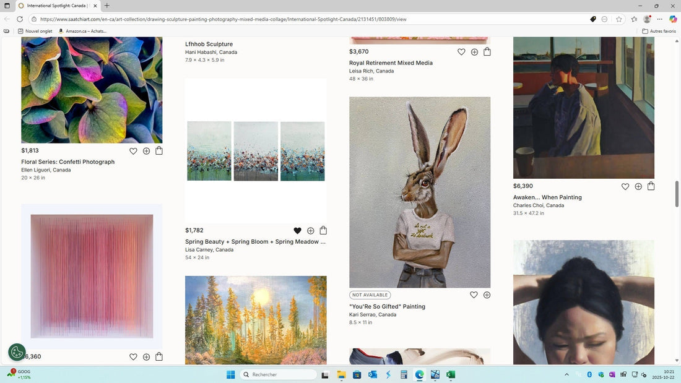The image size is (681, 383).
Task: Favorite "Awaken... When Painting" by Charles Choi
Action: pyautogui.click(x=625, y=186)
